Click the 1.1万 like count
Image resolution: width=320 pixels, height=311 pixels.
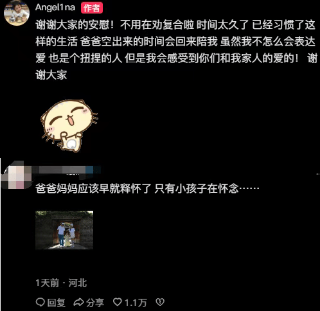tap(136, 303)
